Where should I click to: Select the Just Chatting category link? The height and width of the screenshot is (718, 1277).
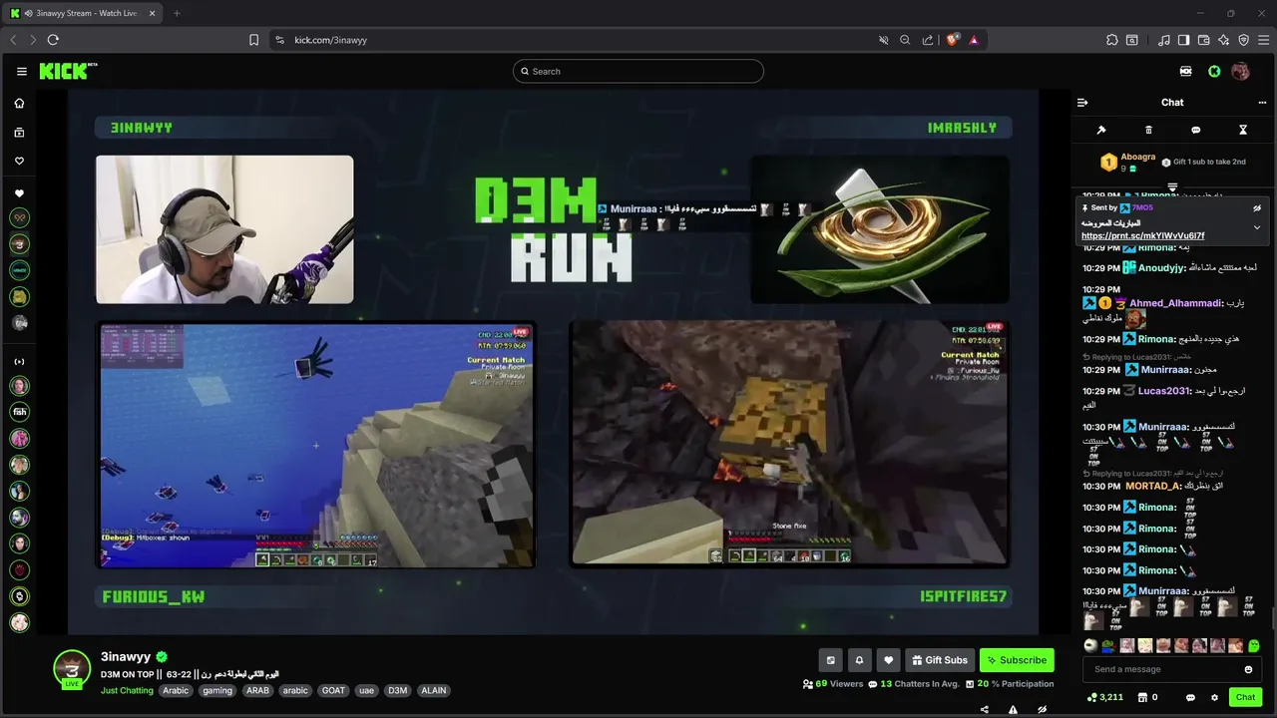tap(127, 690)
